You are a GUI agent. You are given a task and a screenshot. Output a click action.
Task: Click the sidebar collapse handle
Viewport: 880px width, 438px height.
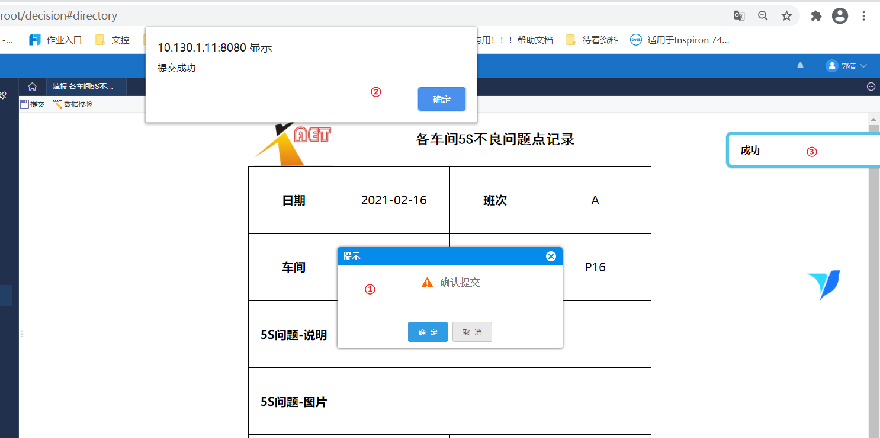[22, 333]
